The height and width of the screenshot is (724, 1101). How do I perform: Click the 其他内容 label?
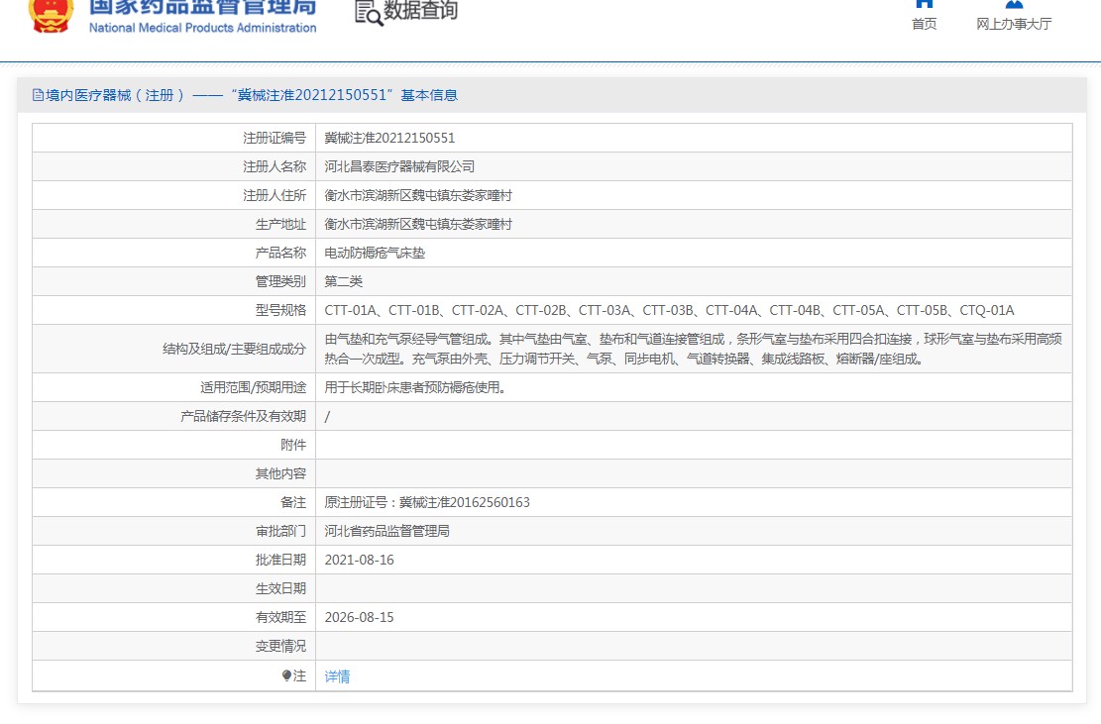click(280, 473)
